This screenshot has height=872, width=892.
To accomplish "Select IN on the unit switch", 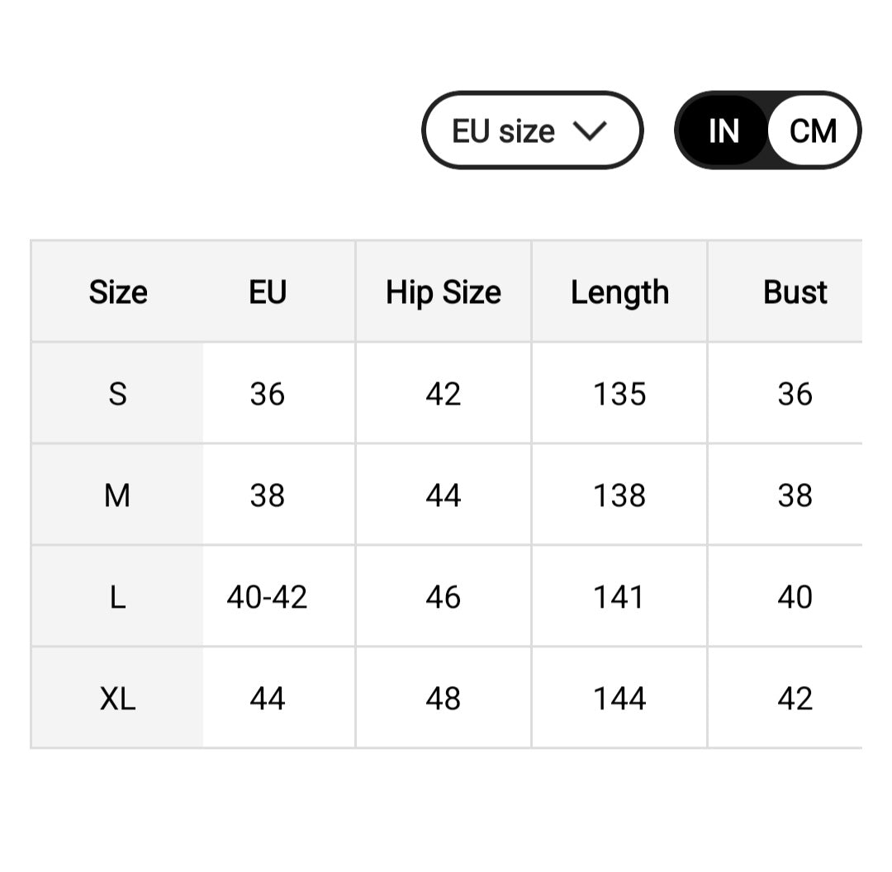I will pyautogui.click(x=723, y=130).
